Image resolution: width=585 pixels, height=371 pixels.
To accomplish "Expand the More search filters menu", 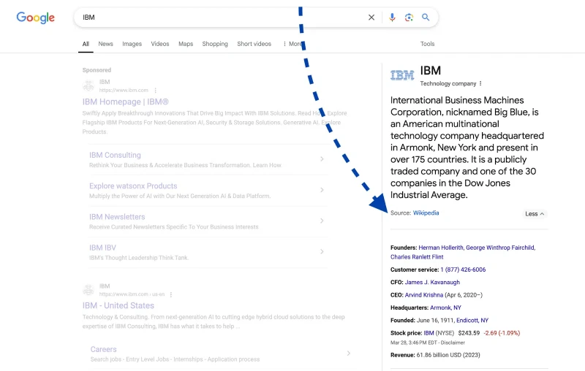I will click(294, 44).
